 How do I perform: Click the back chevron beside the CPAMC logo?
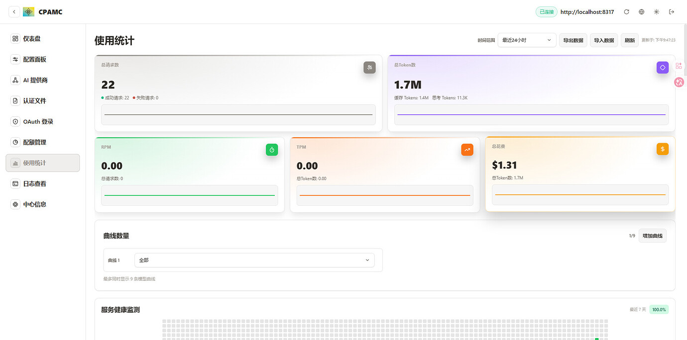click(x=14, y=12)
